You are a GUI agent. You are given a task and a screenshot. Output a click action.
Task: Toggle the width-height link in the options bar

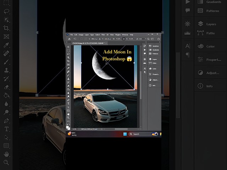(x=124, y=39)
